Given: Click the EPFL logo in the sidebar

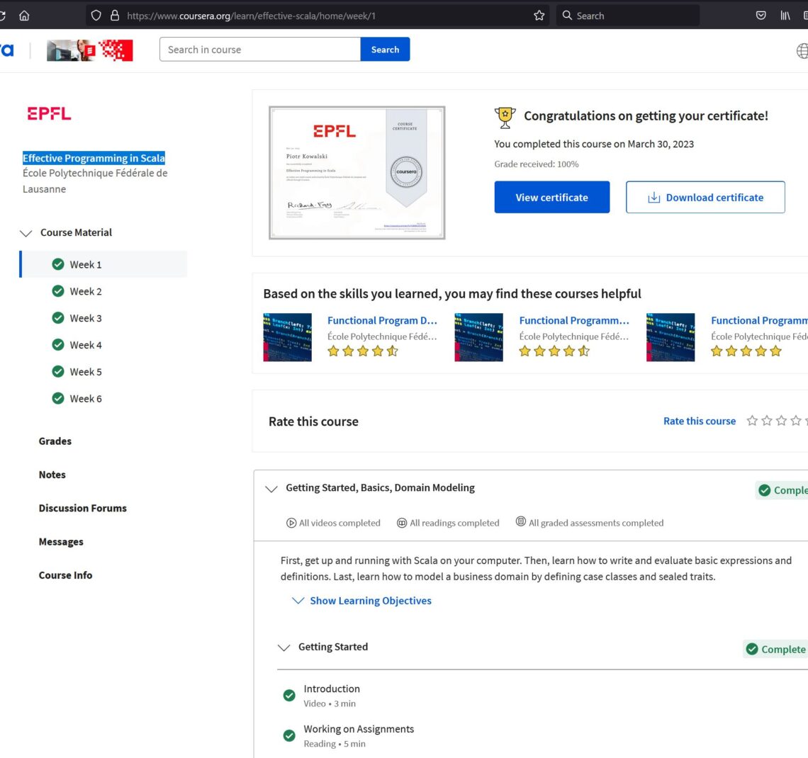Looking at the screenshot, I should point(49,113).
